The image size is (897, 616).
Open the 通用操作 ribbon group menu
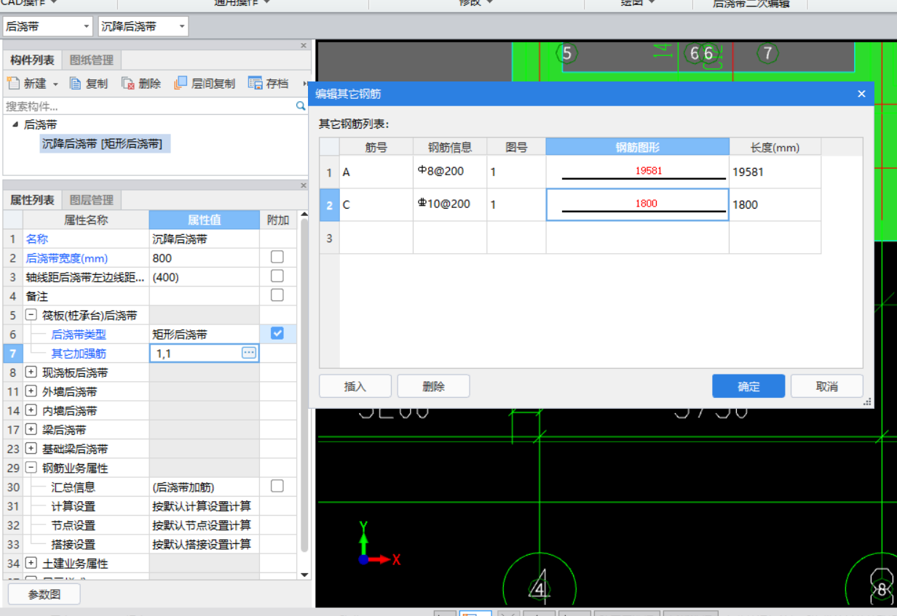coord(242,4)
